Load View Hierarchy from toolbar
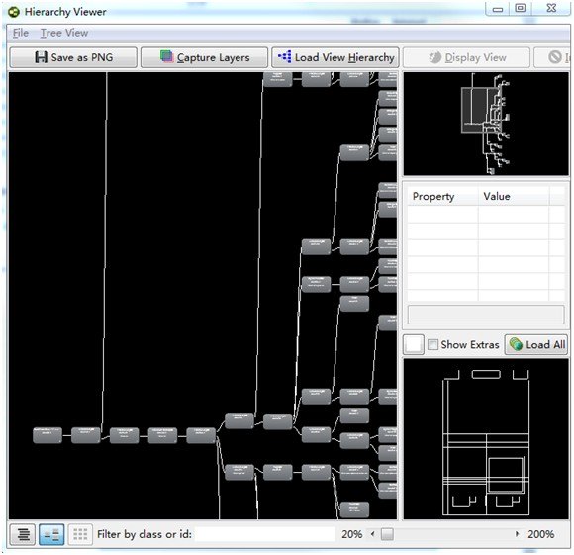Screen dimensions: 574x555 coord(335,57)
